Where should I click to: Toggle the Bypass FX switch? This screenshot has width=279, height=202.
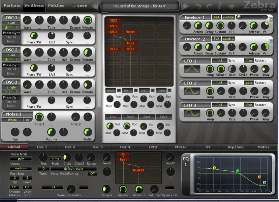pos(169,187)
